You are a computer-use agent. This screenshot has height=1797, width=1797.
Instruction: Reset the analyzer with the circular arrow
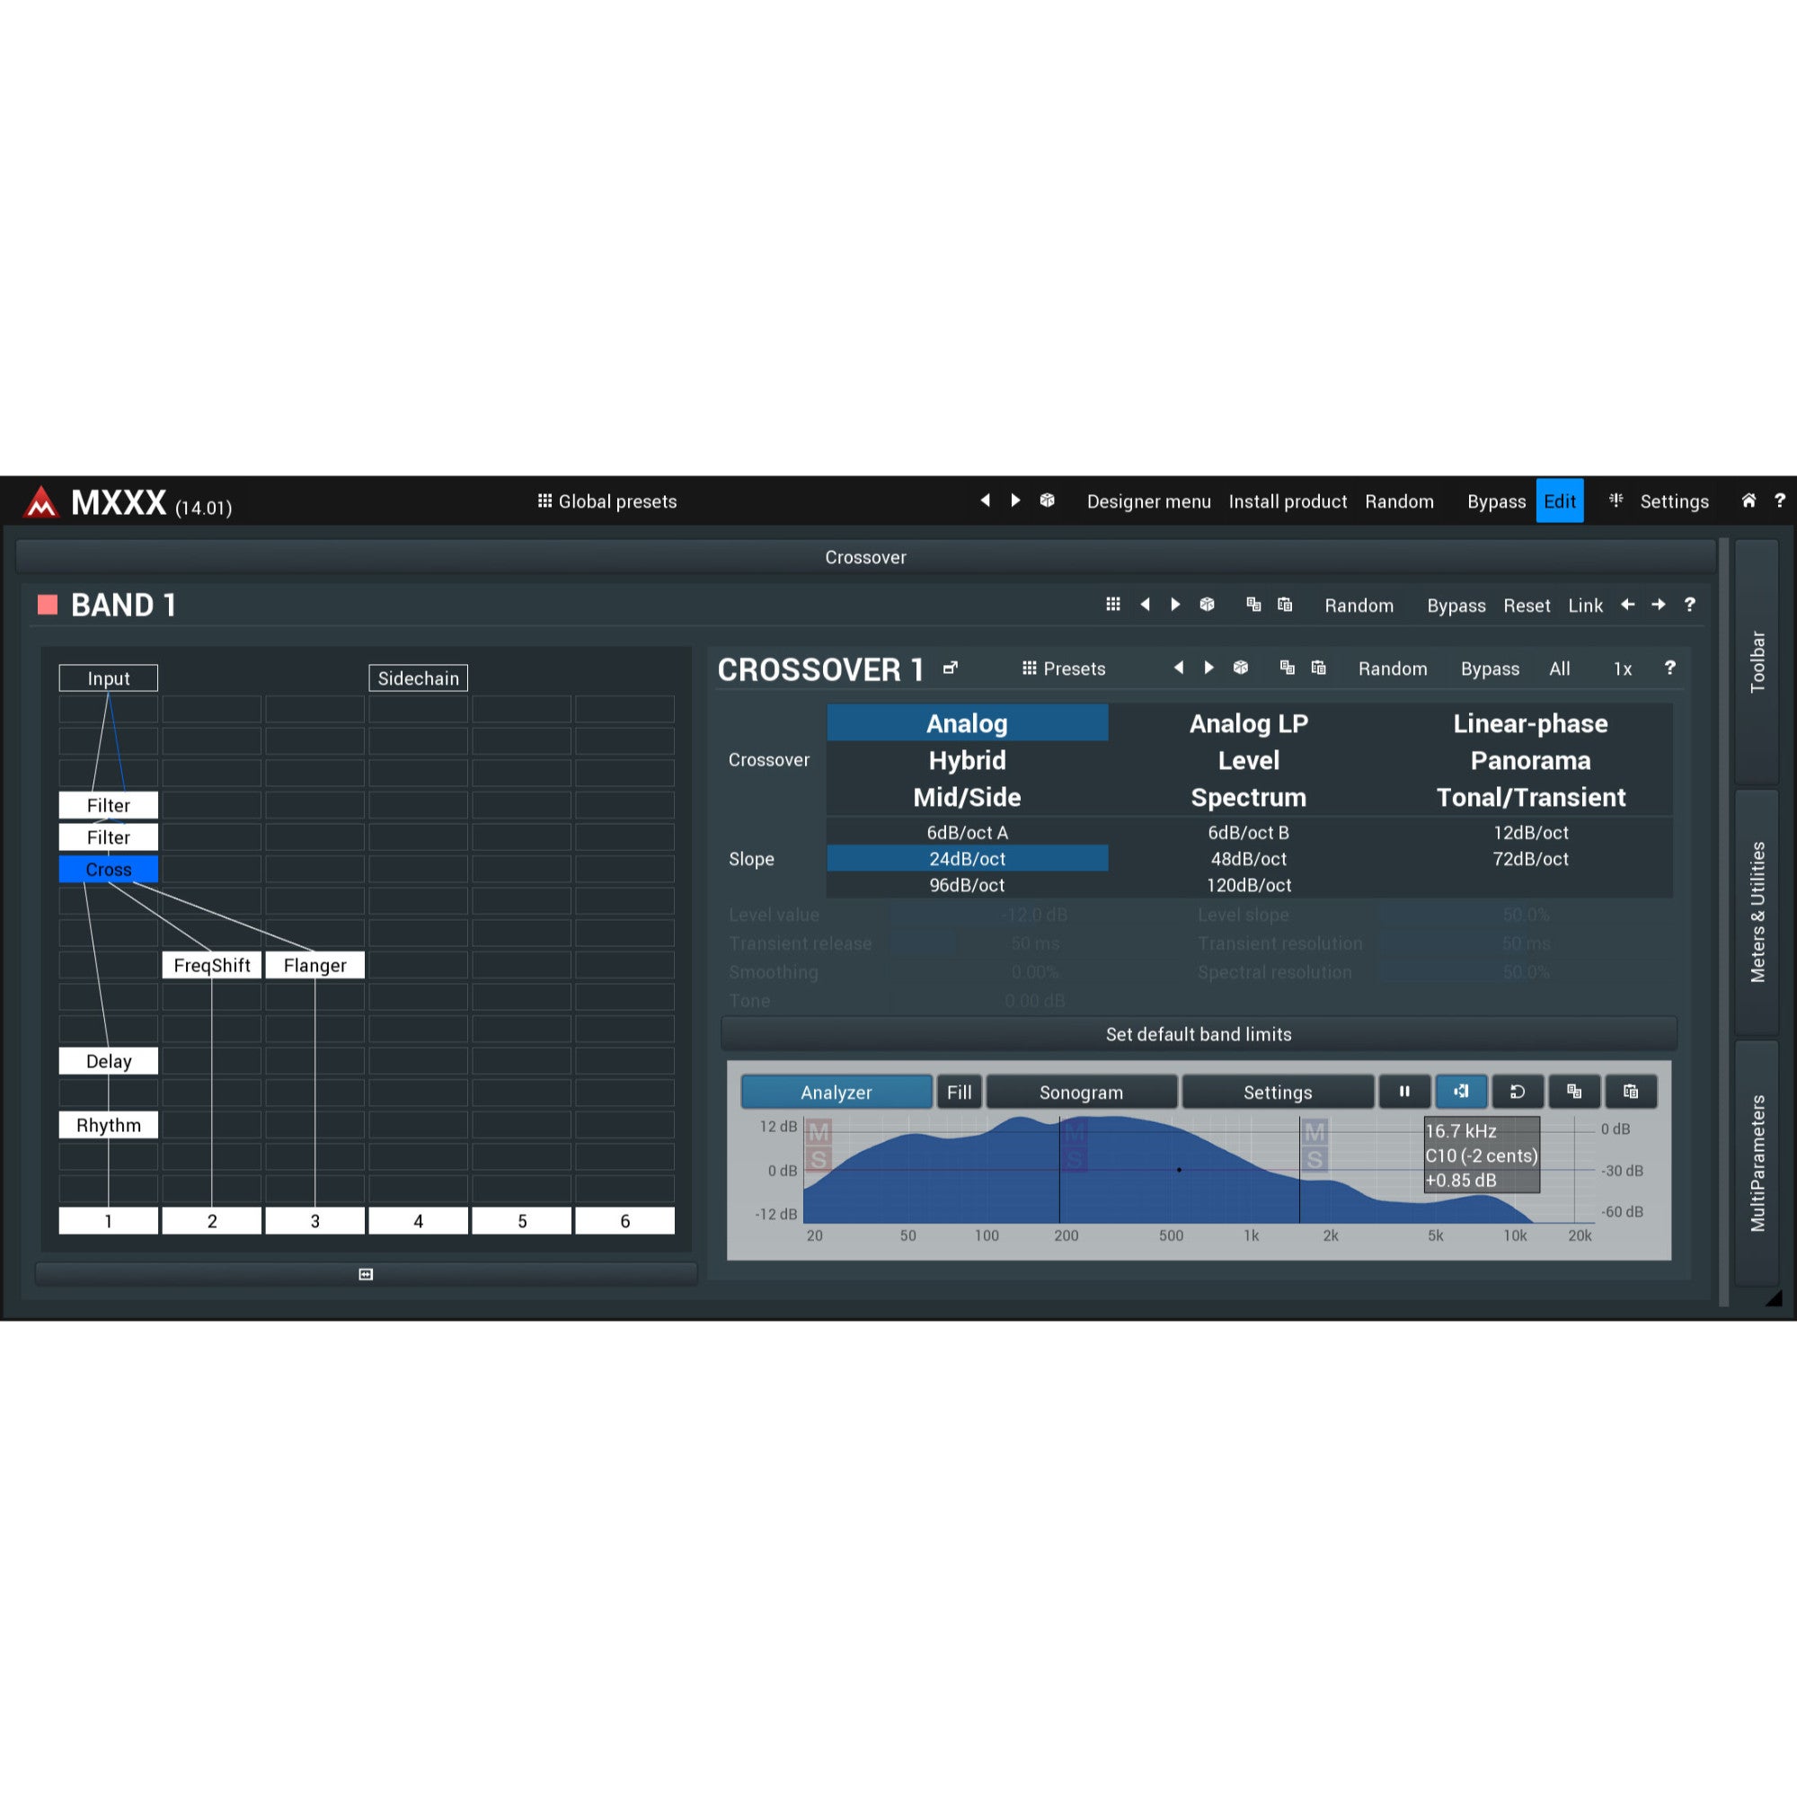pyautogui.click(x=1517, y=1091)
